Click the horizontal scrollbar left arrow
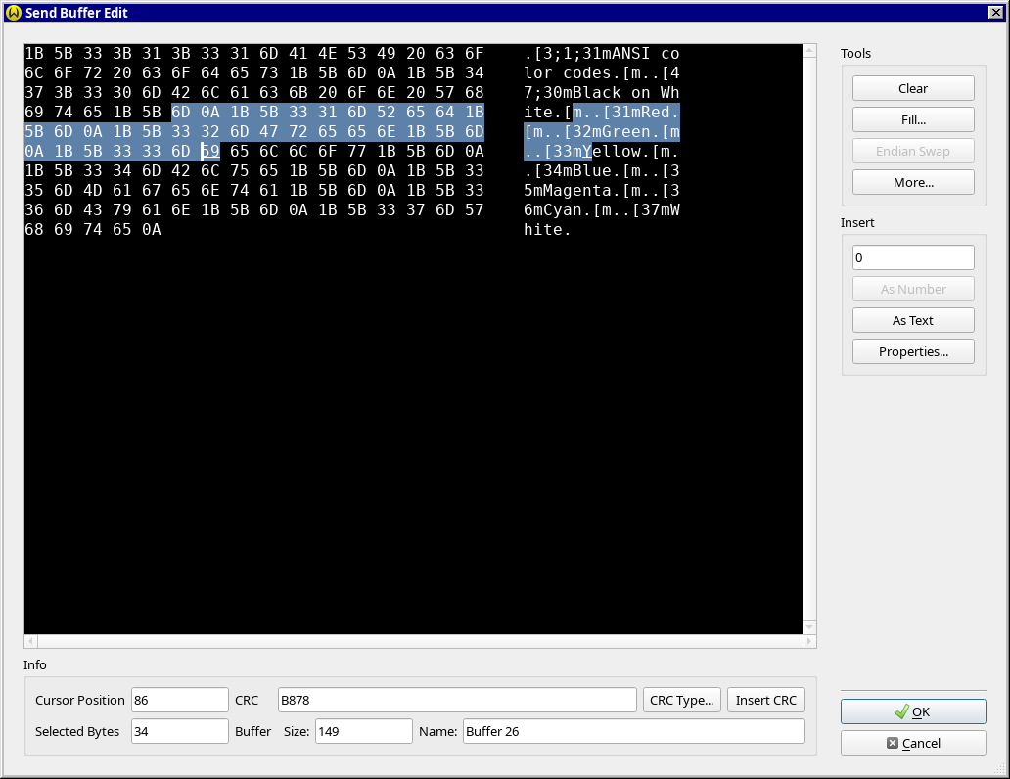1010x779 pixels. click(x=31, y=641)
